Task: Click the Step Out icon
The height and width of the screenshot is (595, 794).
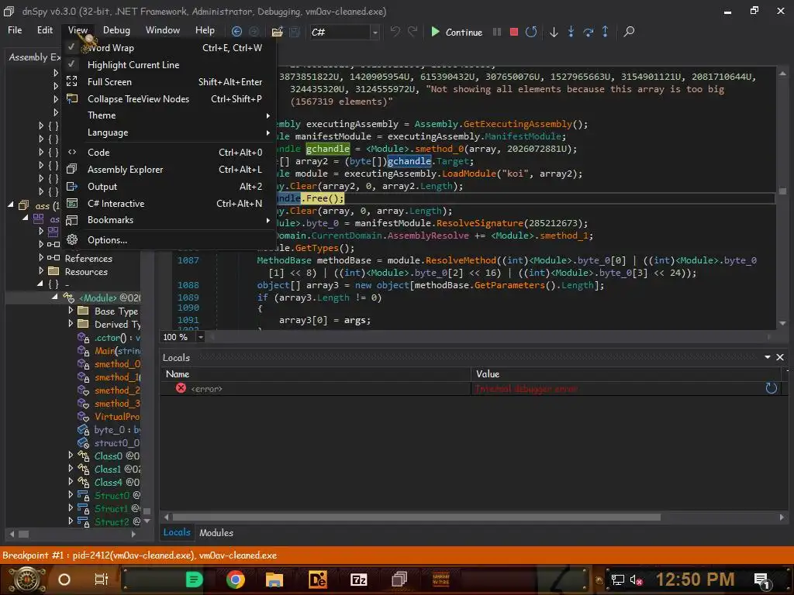Action: coord(605,31)
